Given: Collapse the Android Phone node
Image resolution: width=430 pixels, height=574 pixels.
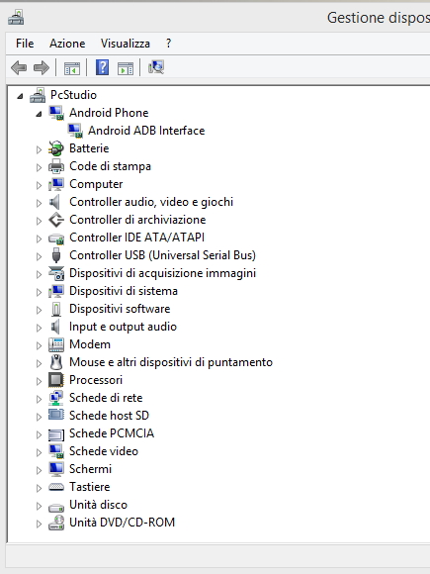Looking at the screenshot, I should [x=39, y=114].
